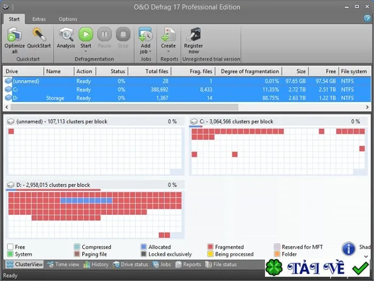This screenshot has height=281, width=374.
Task: Click the drive icon in C: cluster header
Action: point(193,121)
